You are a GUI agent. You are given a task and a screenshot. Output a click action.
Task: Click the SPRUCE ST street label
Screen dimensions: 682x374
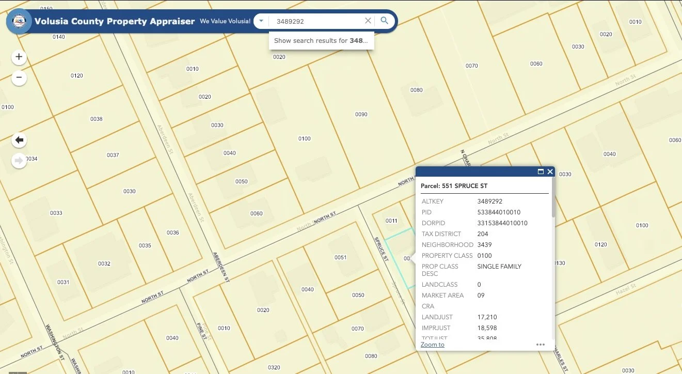[x=380, y=249]
